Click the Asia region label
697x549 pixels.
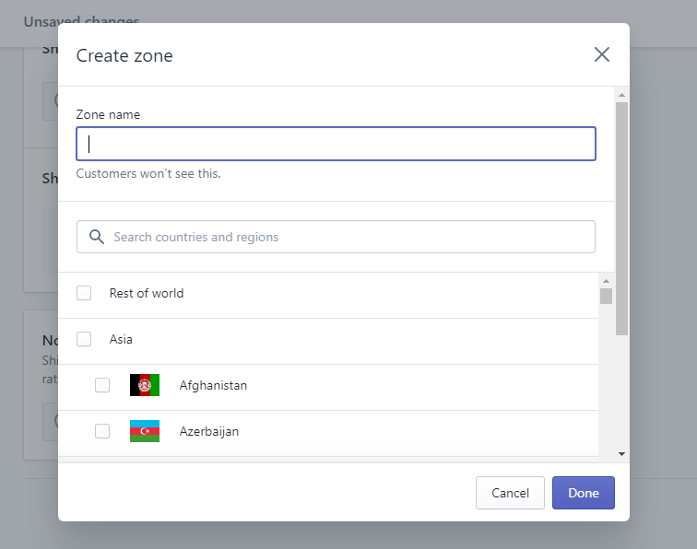pyautogui.click(x=121, y=339)
